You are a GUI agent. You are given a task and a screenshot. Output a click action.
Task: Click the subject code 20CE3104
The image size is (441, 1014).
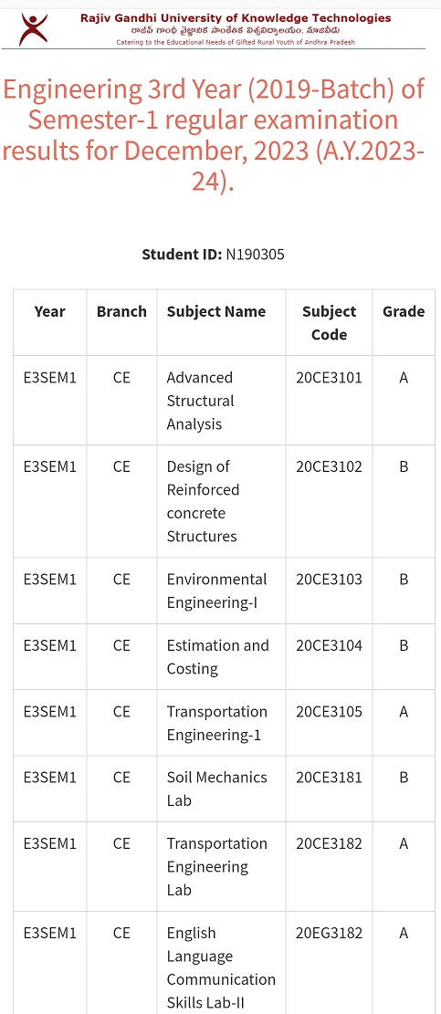pos(329,645)
